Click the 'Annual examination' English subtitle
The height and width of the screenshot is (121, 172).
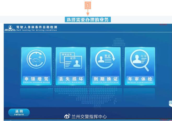coord(140,82)
